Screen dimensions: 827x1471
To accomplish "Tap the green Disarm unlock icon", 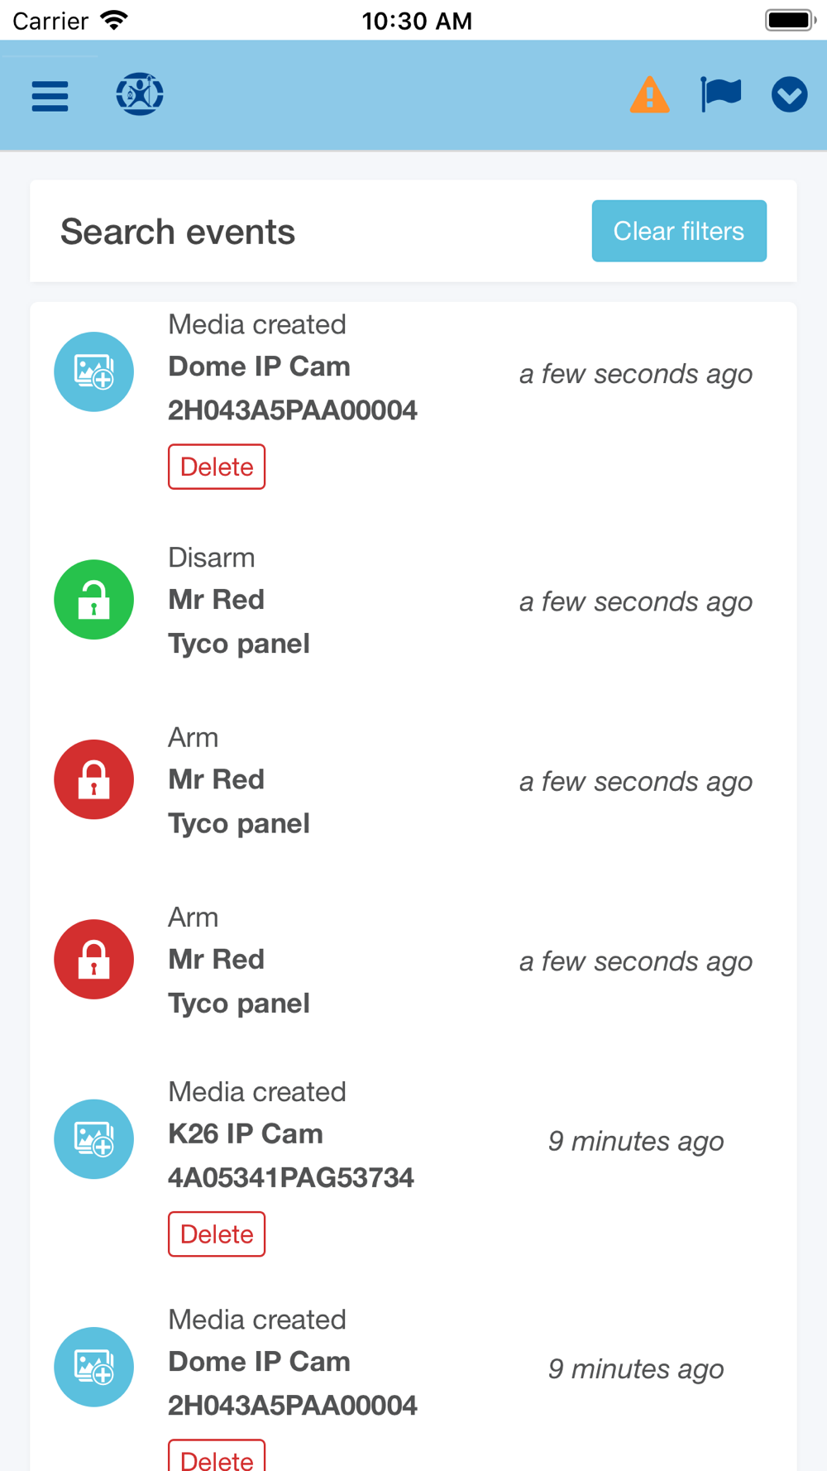I will [x=93, y=600].
